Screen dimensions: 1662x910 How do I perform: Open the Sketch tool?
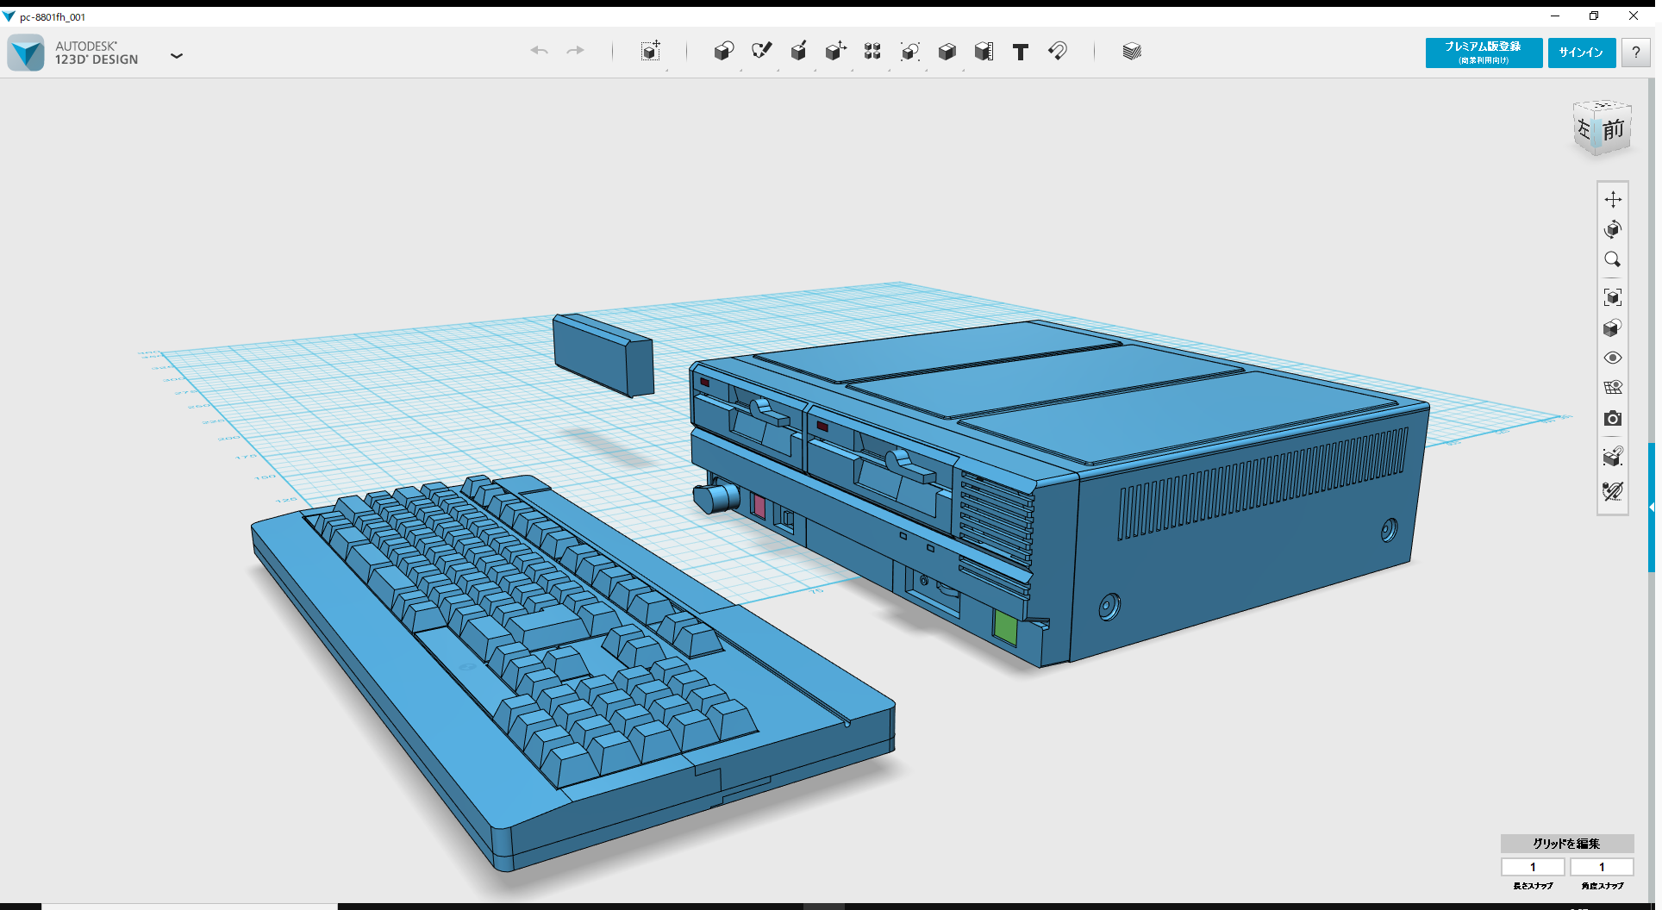coord(762,52)
